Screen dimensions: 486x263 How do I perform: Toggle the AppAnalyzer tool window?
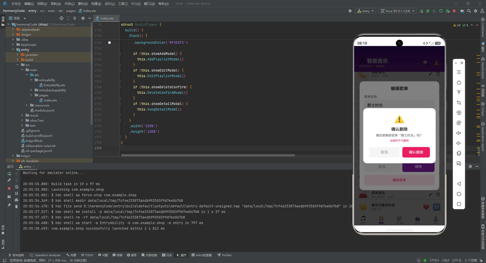tap(483, 68)
